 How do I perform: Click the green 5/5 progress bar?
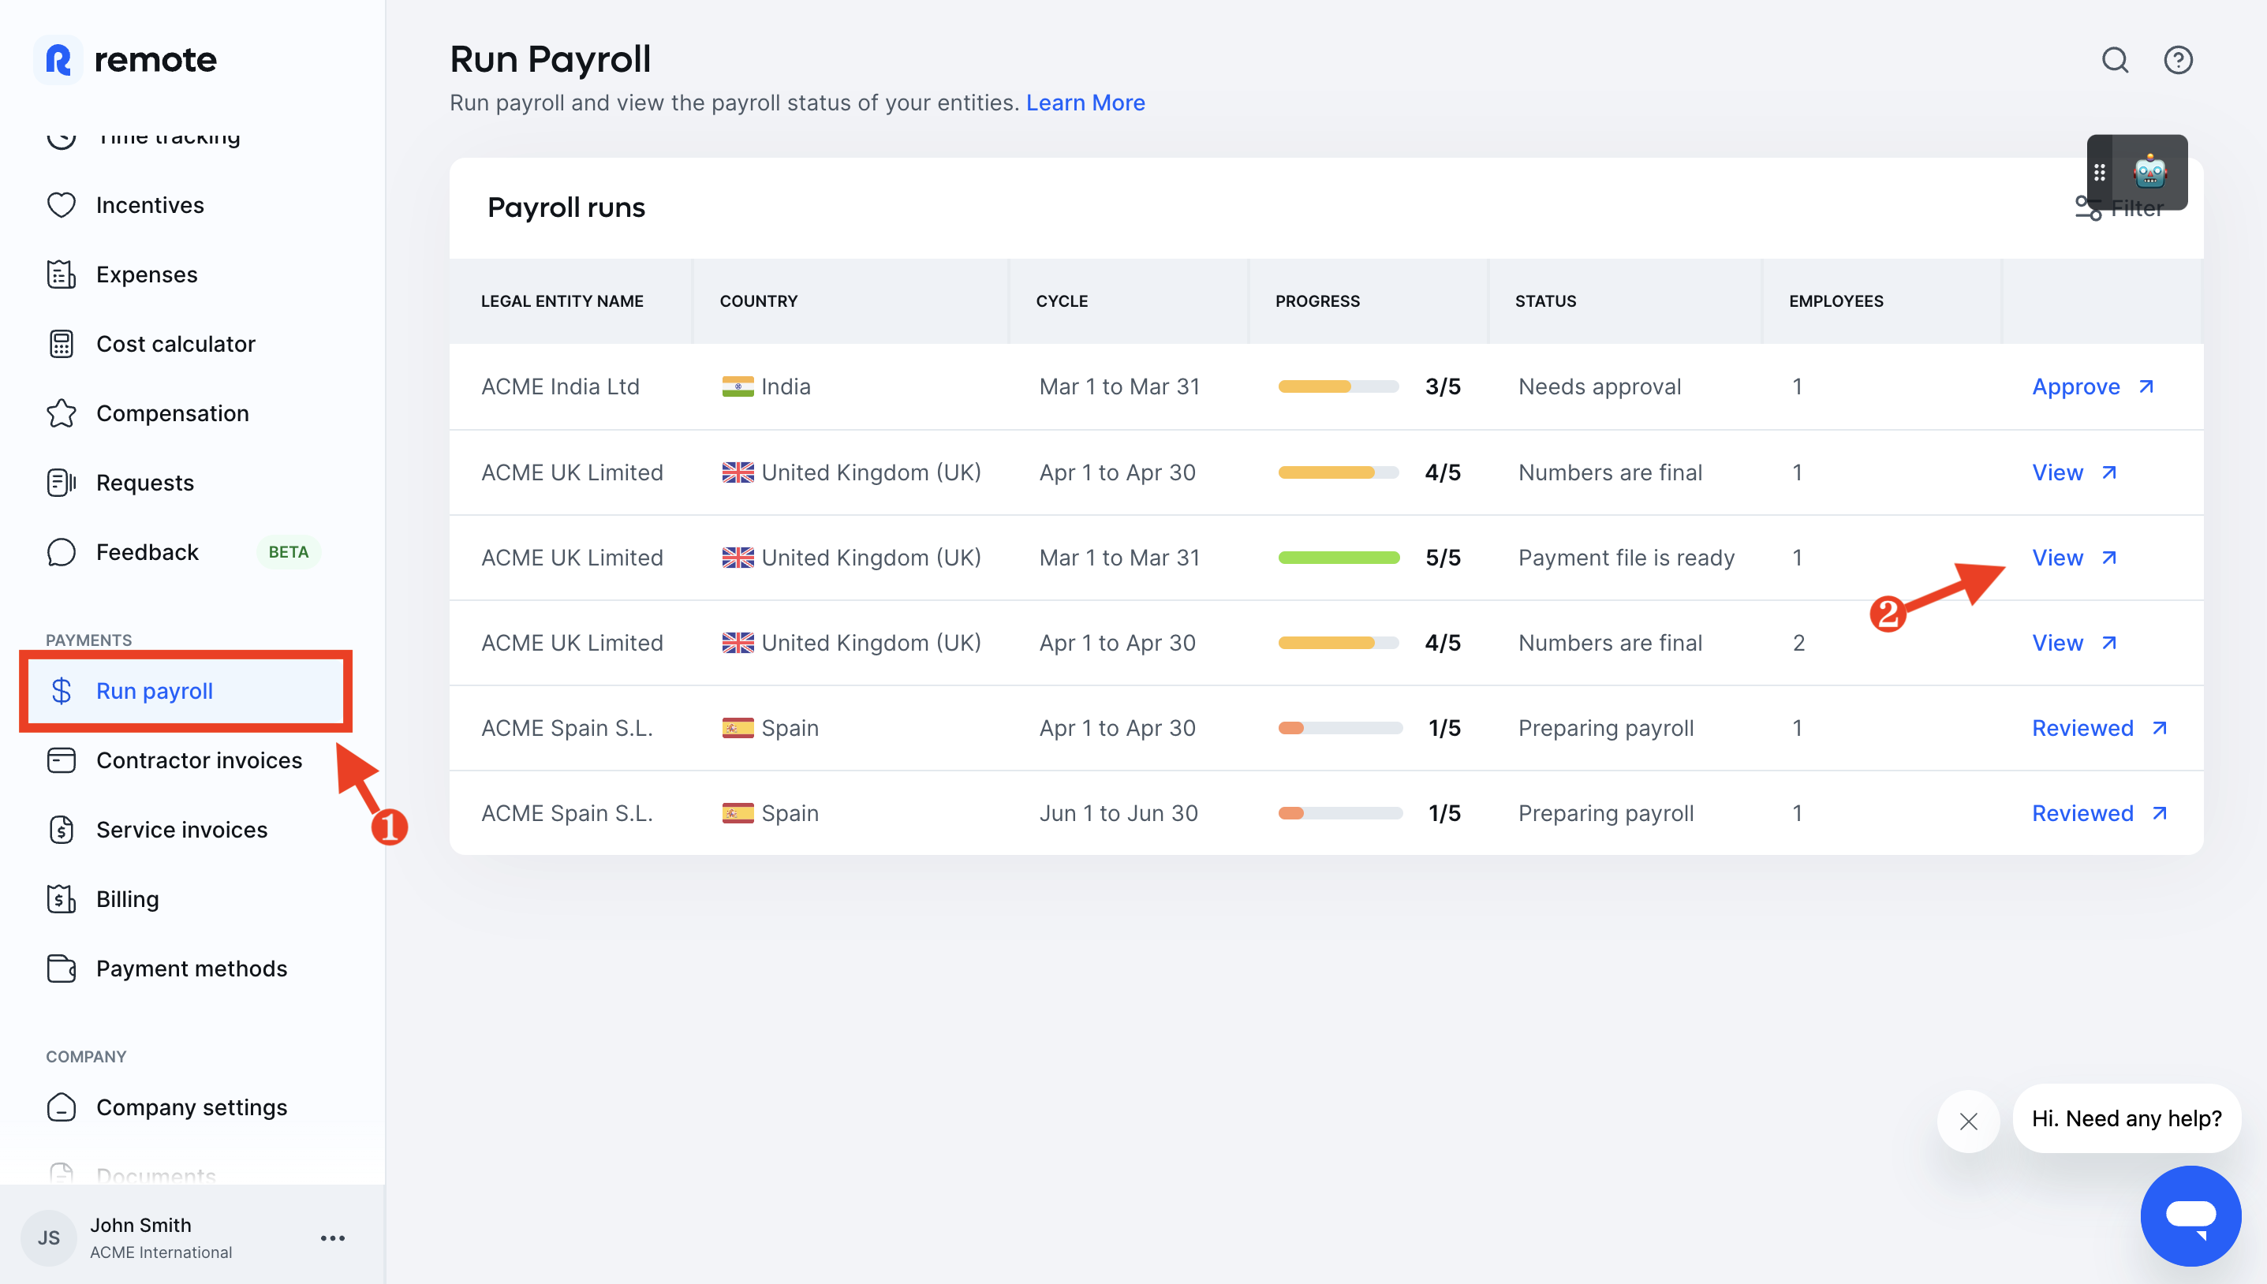coord(1339,558)
